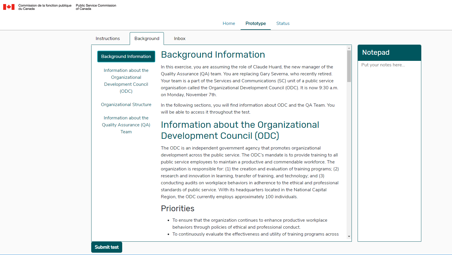Click the Public Service Commission of Canada text
The image size is (452, 255).
(96, 7)
